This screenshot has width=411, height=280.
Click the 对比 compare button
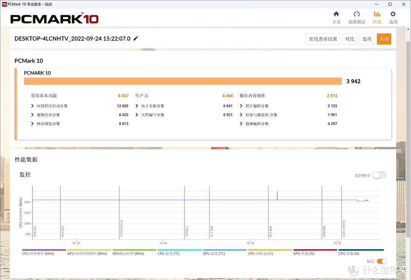pos(350,39)
